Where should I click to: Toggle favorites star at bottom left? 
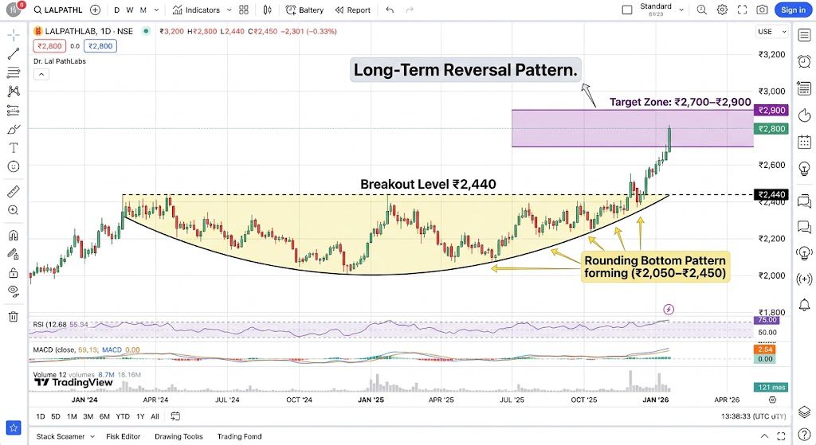14,427
